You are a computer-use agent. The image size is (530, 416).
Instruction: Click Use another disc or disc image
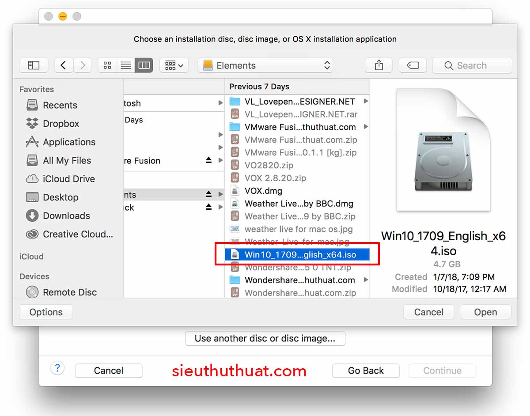(x=265, y=338)
